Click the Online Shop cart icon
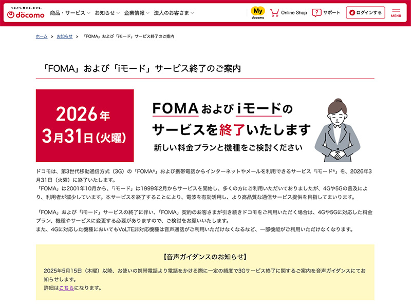Image resolution: width=411 pixels, height=308 pixels. click(x=274, y=13)
